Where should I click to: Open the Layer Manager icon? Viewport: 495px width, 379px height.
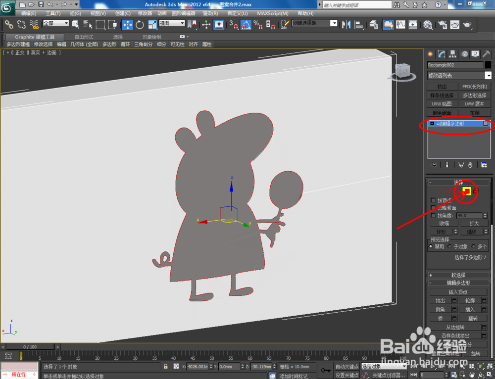tap(374, 24)
